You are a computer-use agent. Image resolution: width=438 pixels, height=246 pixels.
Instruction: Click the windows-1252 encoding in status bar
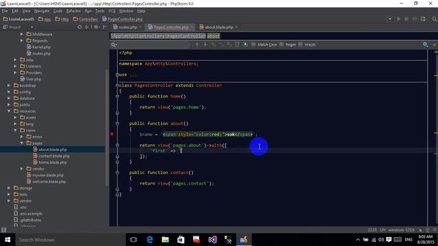pyautogui.click(x=402, y=230)
